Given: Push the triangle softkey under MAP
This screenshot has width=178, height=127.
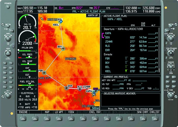Looking at the screenshot, I should click(x=47, y=119).
